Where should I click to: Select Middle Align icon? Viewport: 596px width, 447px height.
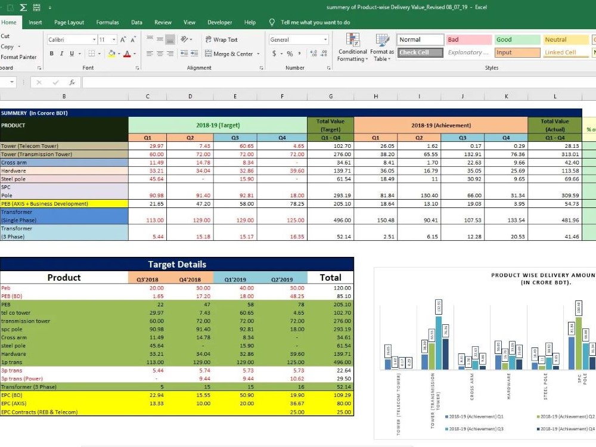[160, 39]
